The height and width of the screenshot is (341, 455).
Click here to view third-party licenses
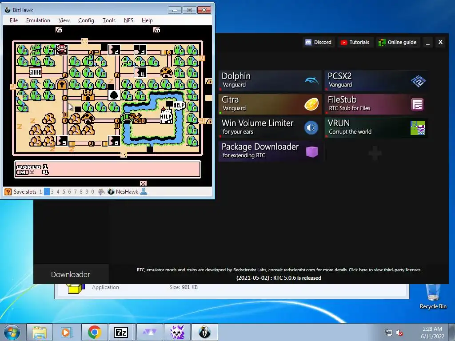(x=385, y=270)
